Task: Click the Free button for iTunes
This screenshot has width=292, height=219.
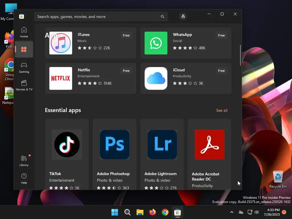Action: (x=126, y=35)
